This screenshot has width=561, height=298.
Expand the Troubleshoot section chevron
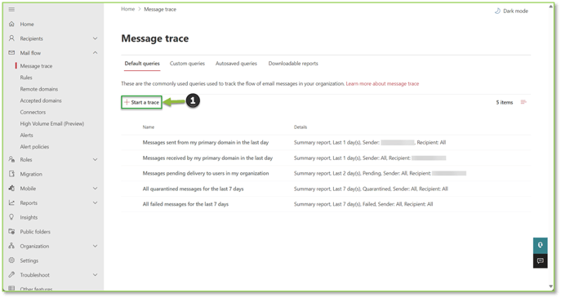point(96,275)
